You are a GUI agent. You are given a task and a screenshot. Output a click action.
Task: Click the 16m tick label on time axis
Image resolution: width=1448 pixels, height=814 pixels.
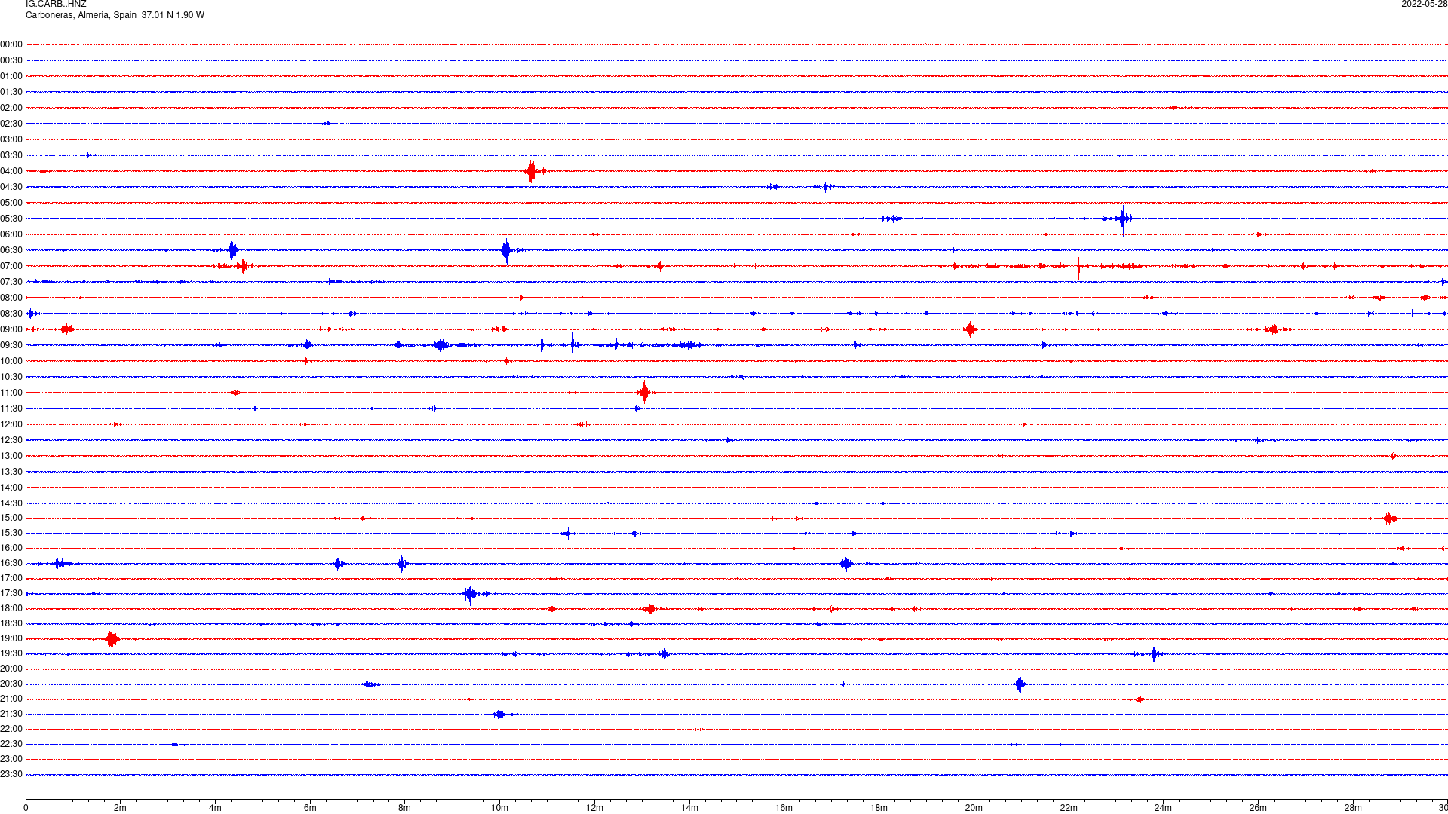pyautogui.click(x=784, y=808)
